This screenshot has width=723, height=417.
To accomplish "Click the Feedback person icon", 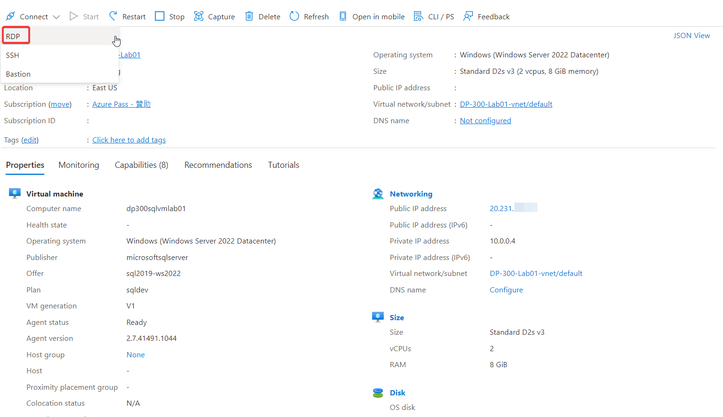I will (x=468, y=16).
